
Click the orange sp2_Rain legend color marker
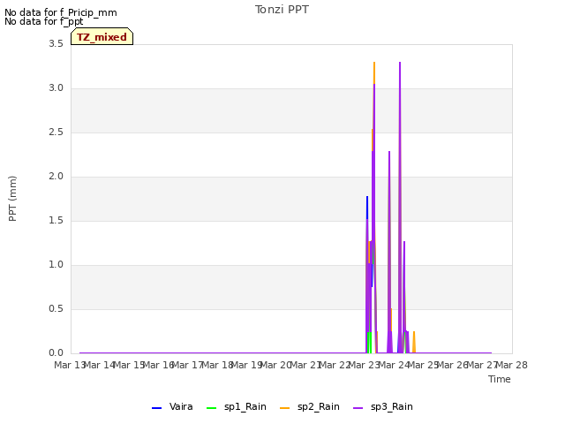(284, 408)
